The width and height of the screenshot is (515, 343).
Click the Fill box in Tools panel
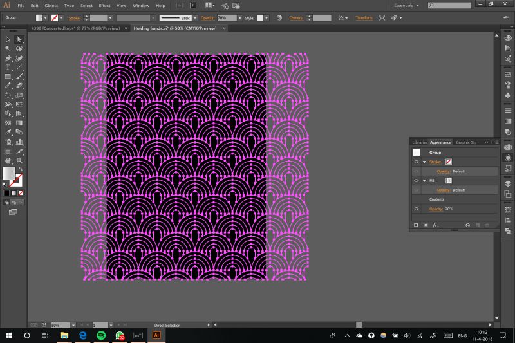[x=9, y=173]
